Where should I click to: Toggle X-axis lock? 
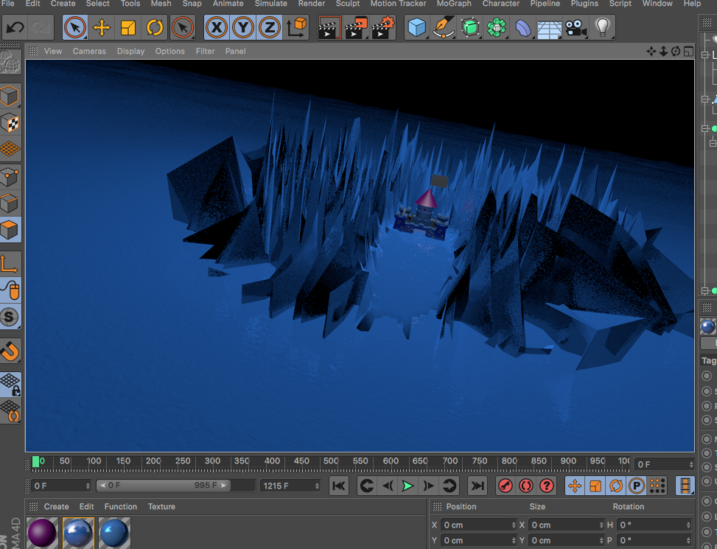pos(216,28)
